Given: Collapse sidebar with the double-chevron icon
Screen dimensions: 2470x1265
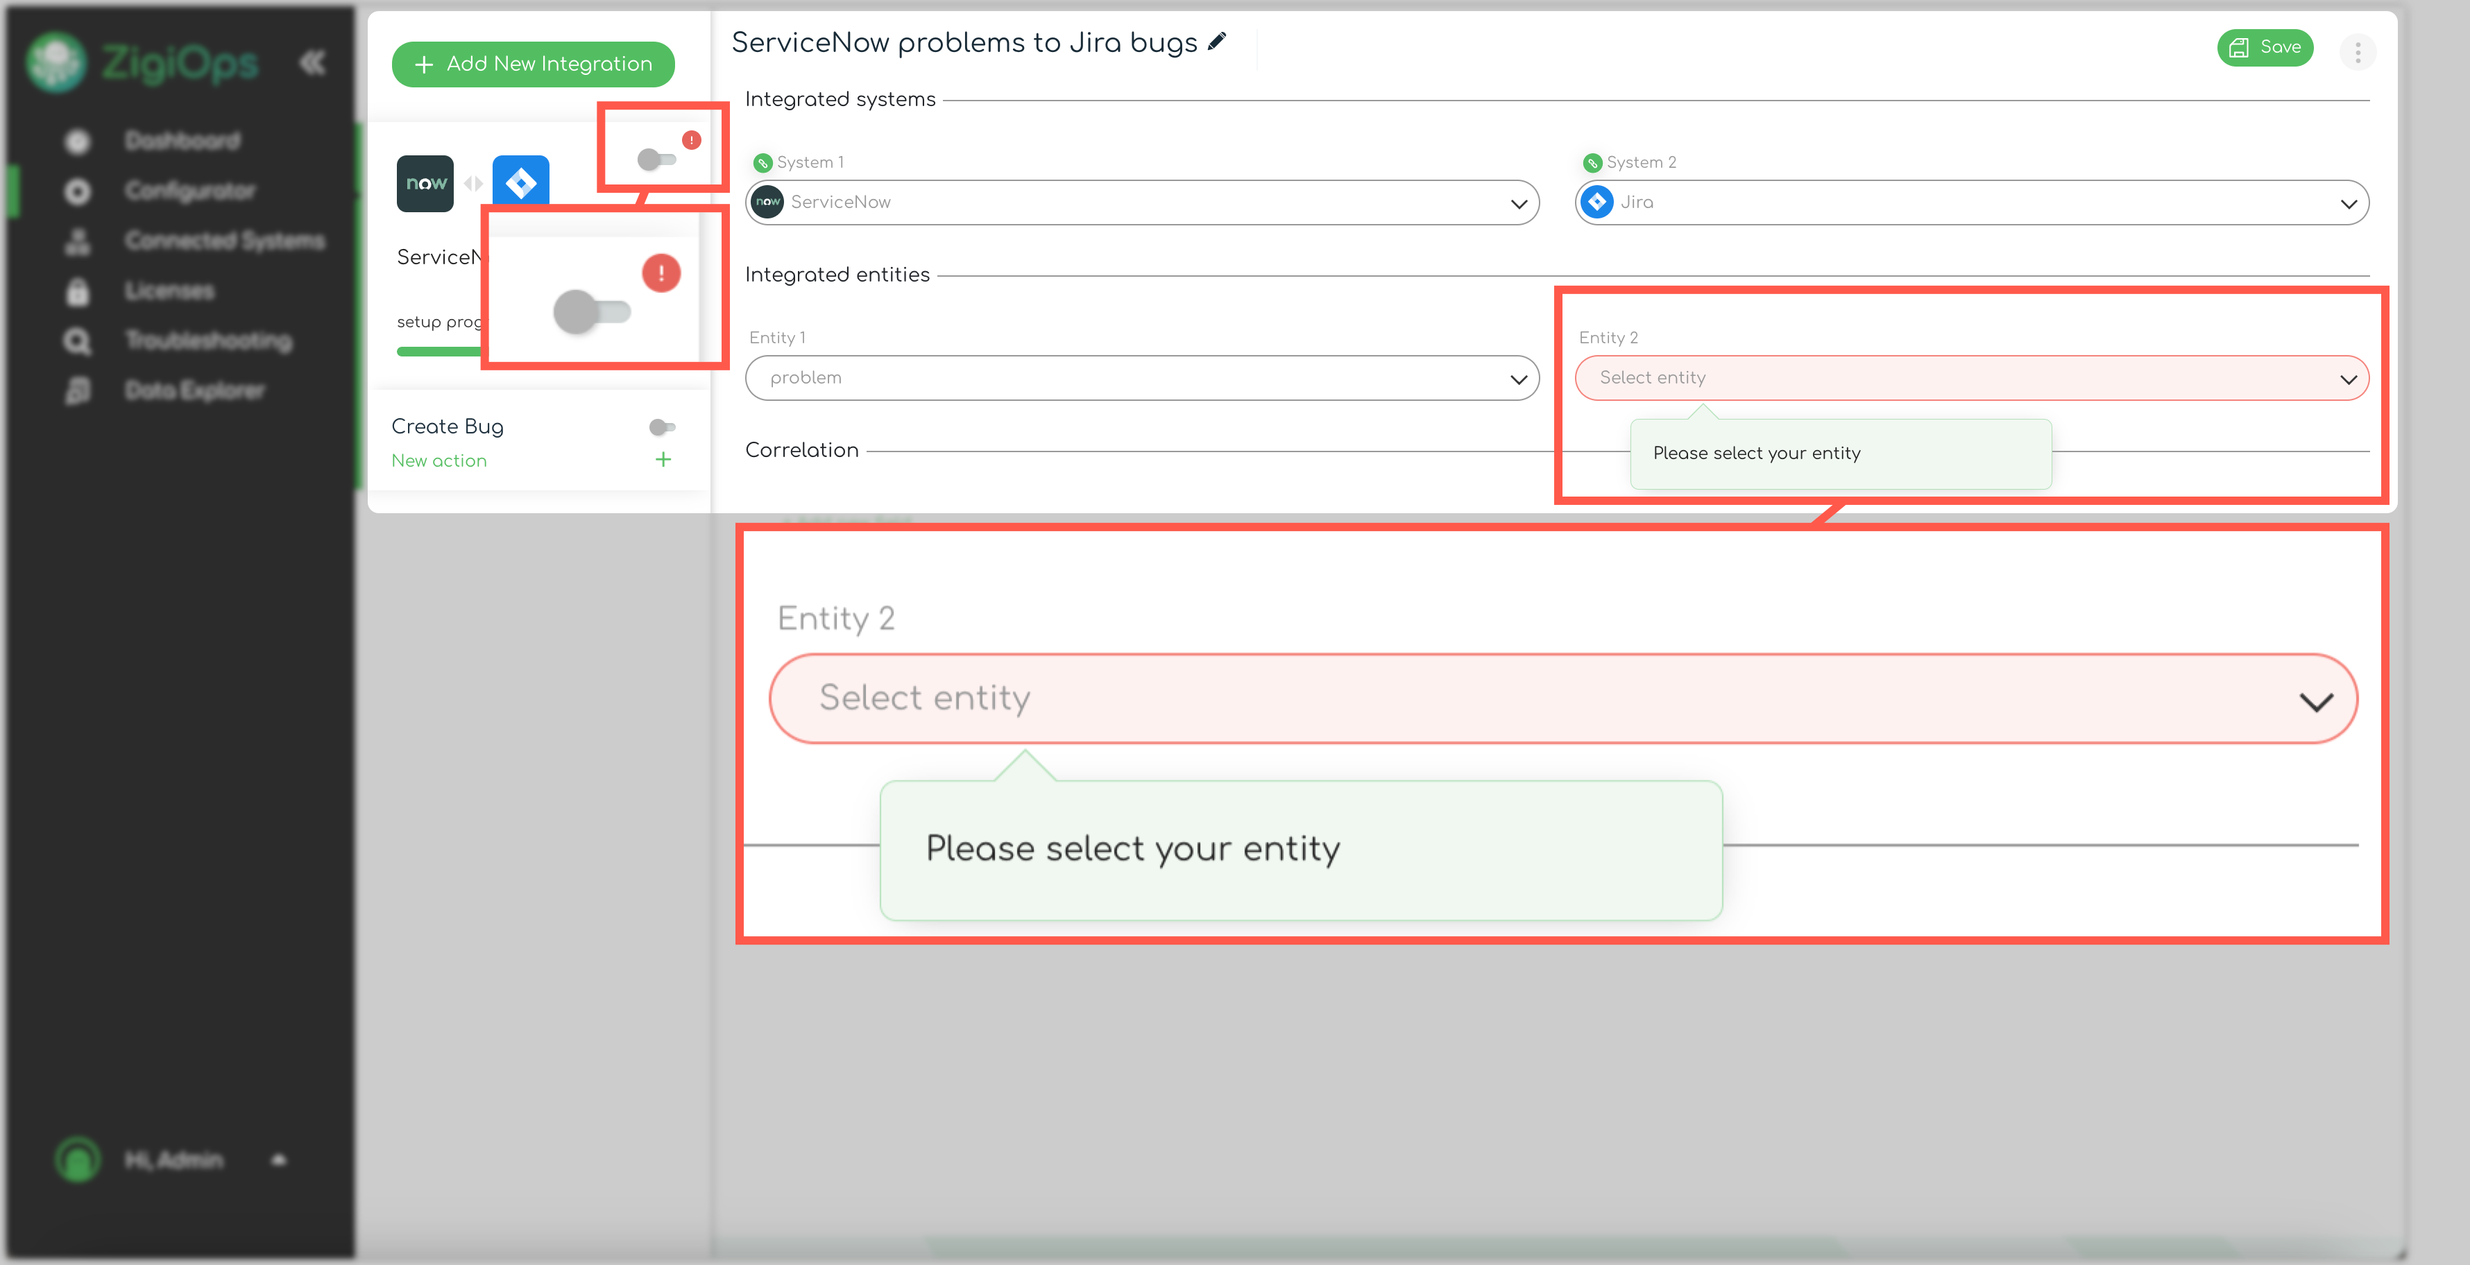Looking at the screenshot, I should pos(313,63).
